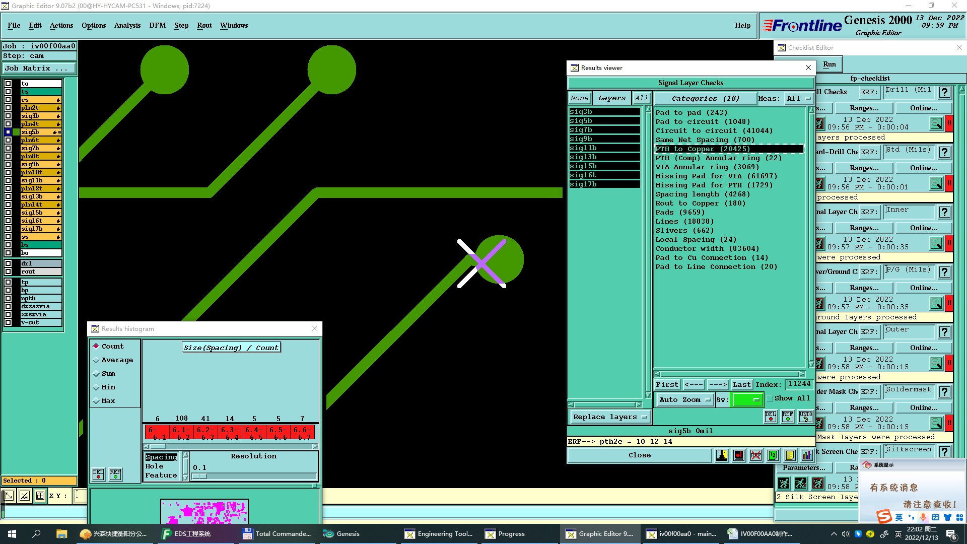967x544 pixels.
Task: Click the DEL icon in Results viewer
Action: (771, 417)
